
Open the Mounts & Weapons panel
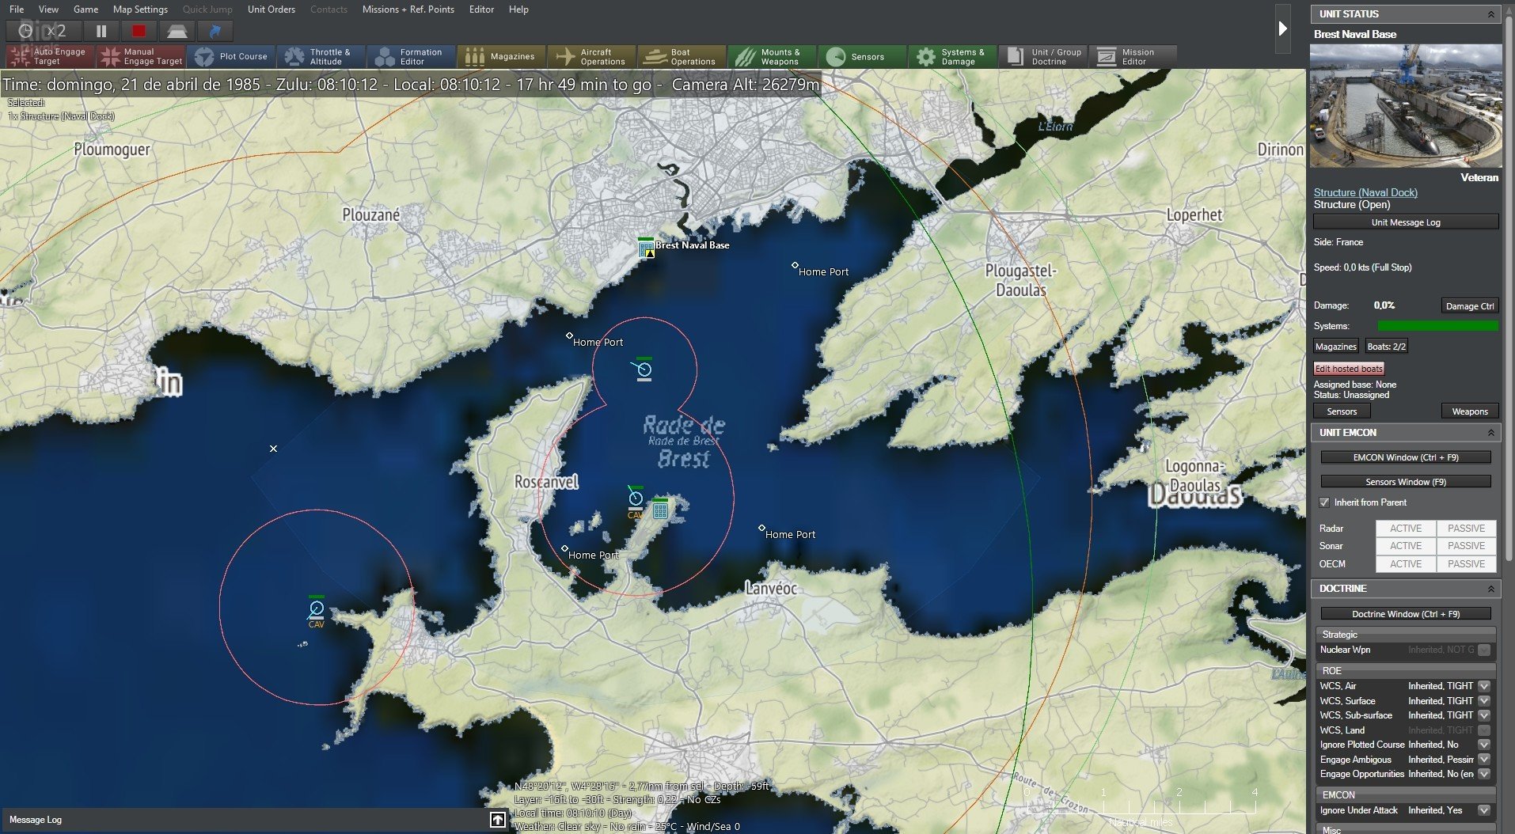772,56
